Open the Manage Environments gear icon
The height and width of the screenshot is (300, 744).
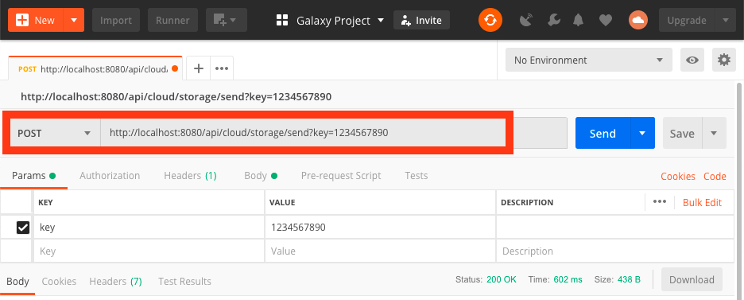point(723,60)
